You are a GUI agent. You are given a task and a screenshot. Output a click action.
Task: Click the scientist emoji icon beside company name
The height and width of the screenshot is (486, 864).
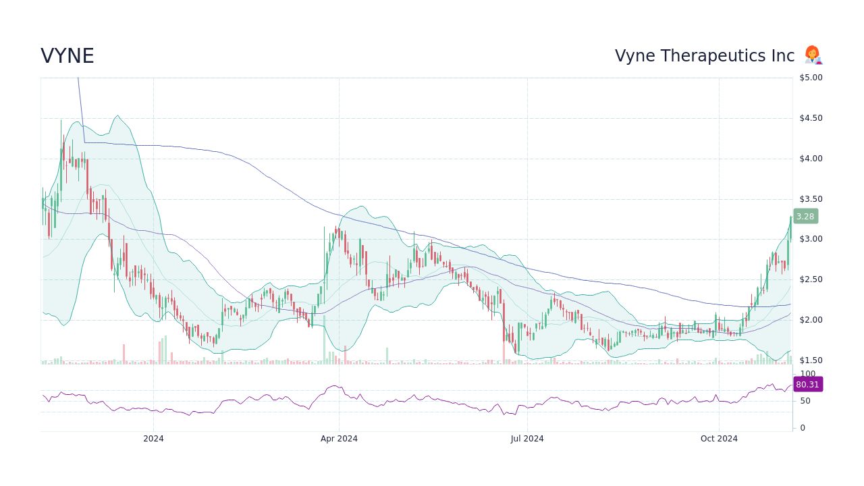coord(813,55)
